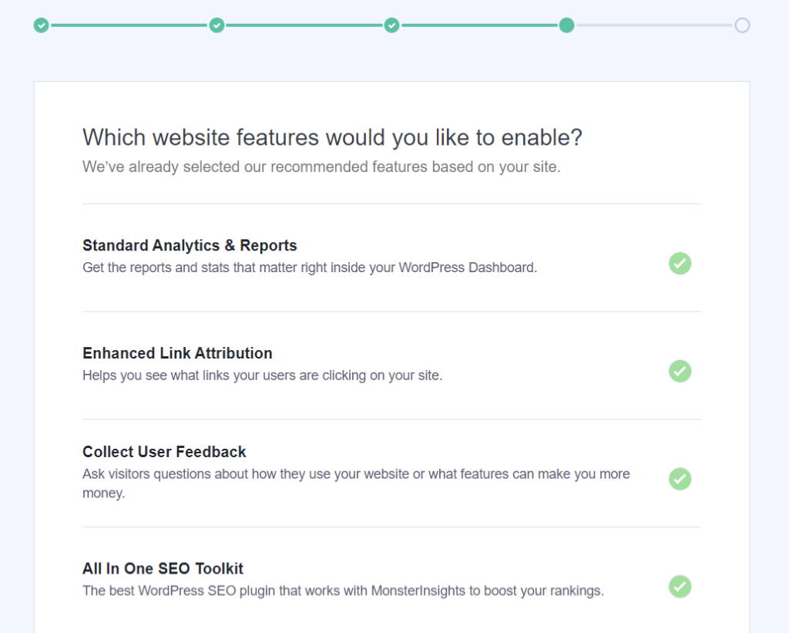Click the final unfilled progress circle
Image resolution: width=789 pixels, height=633 pixels.
pyautogui.click(x=742, y=25)
